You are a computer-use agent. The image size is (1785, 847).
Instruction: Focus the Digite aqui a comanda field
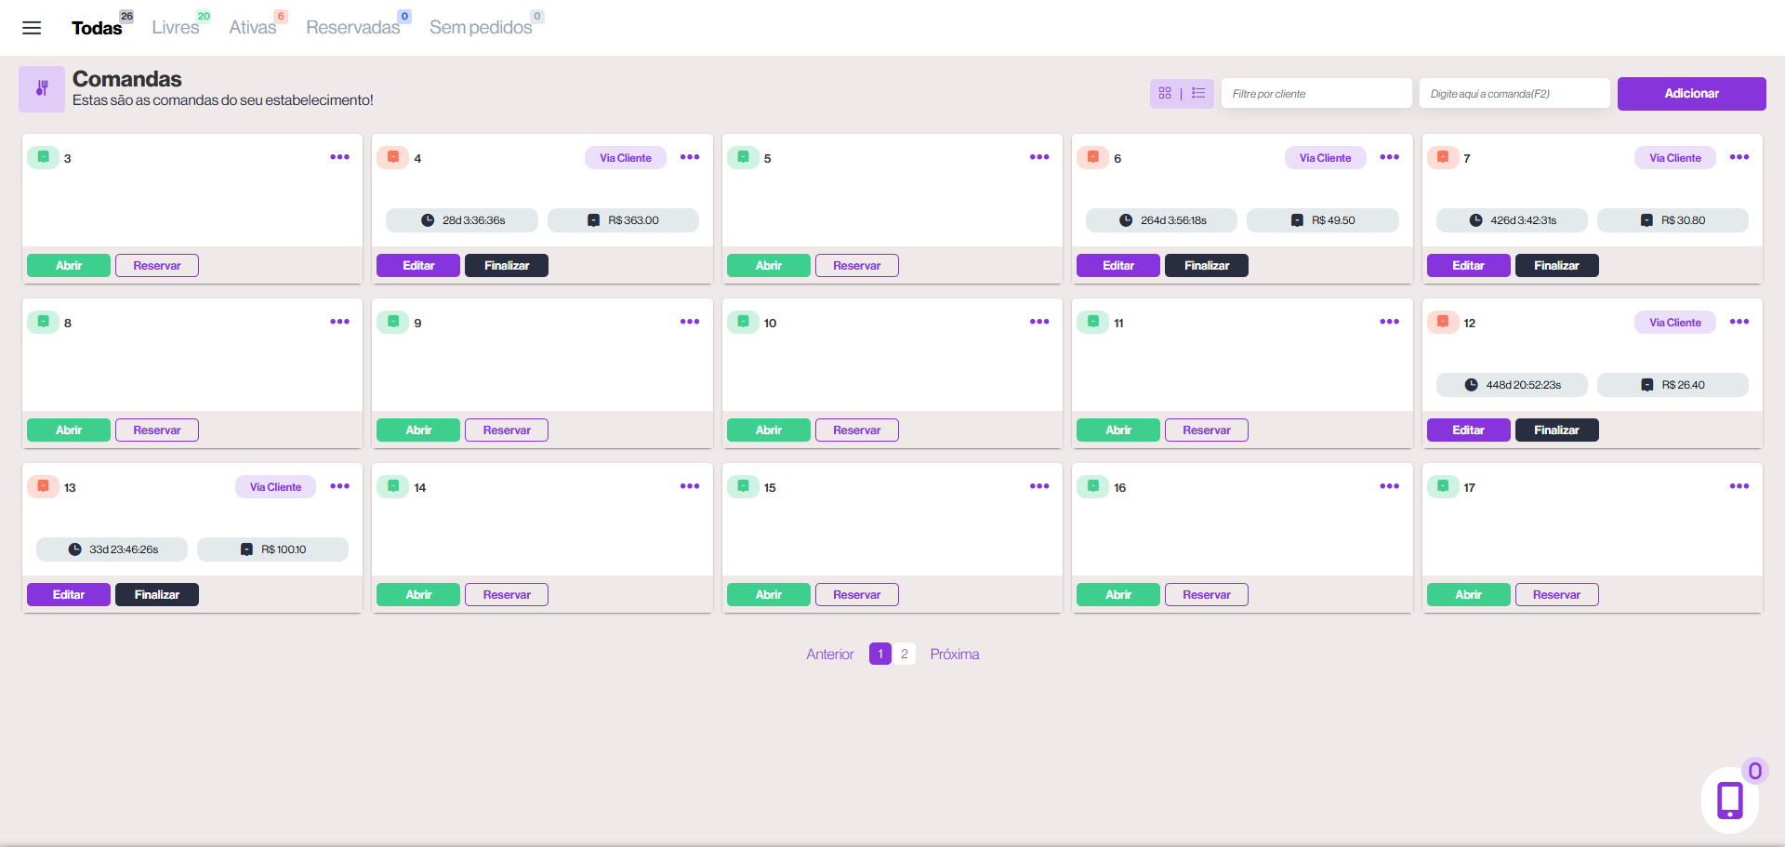(1514, 94)
